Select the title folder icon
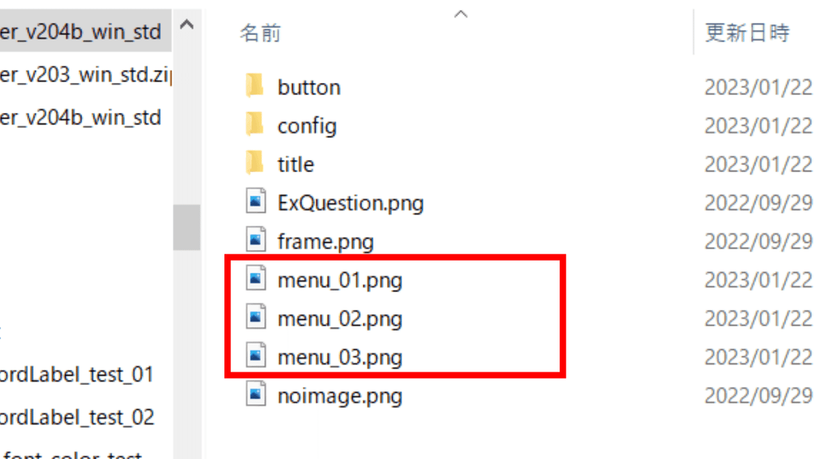The image size is (816, 459). point(255,163)
